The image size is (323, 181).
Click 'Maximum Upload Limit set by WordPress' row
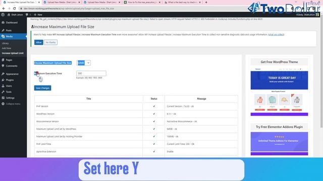pyautogui.click(x=56, y=129)
